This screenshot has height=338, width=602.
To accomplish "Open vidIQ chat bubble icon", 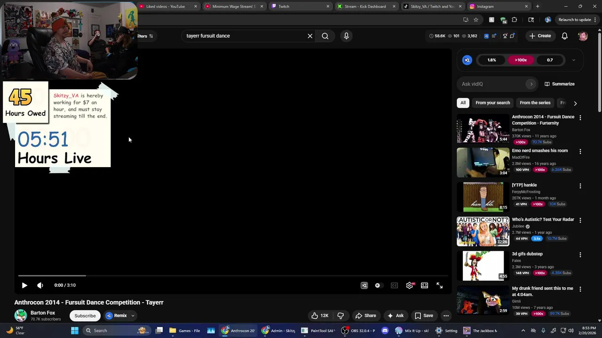I will click(512, 36).
